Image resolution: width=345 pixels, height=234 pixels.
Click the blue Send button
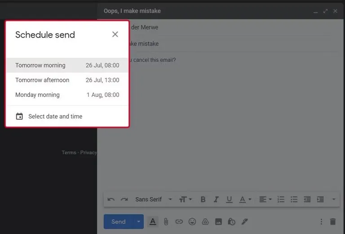[x=119, y=221]
